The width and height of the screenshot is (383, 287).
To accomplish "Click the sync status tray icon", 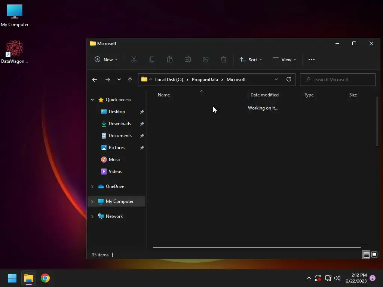I will pyautogui.click(x=318, y=278).
